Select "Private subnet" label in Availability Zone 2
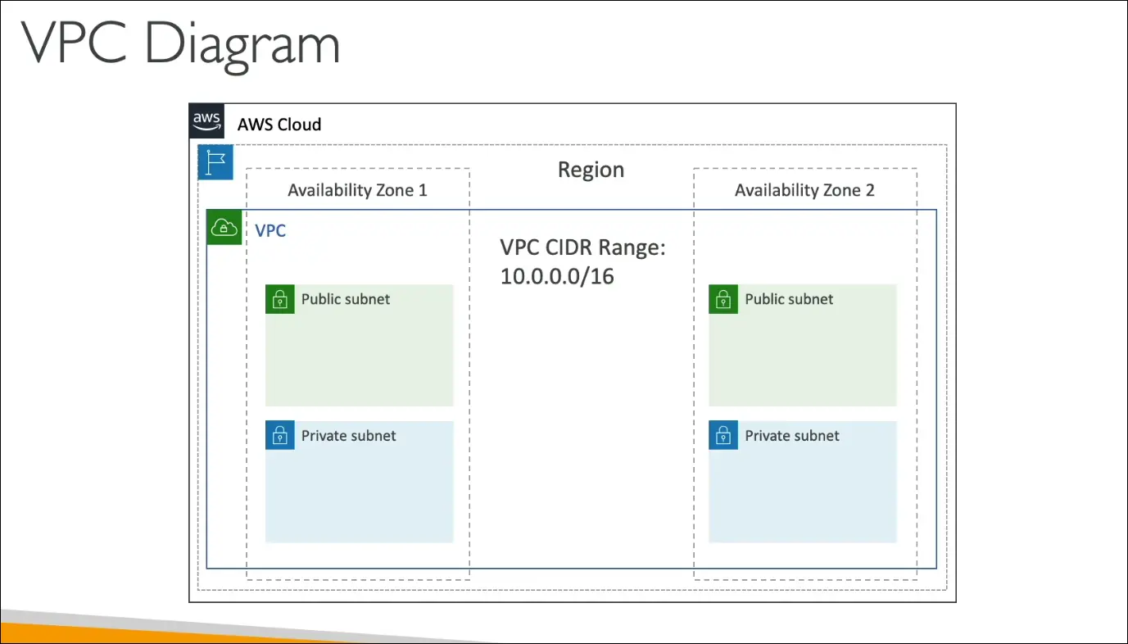 tap(792, 435)
